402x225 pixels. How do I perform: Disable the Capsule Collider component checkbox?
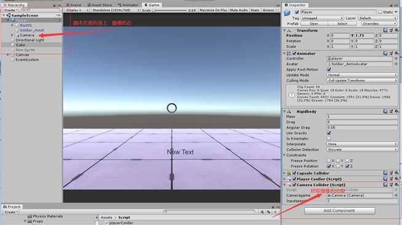(x=294, y=173)
